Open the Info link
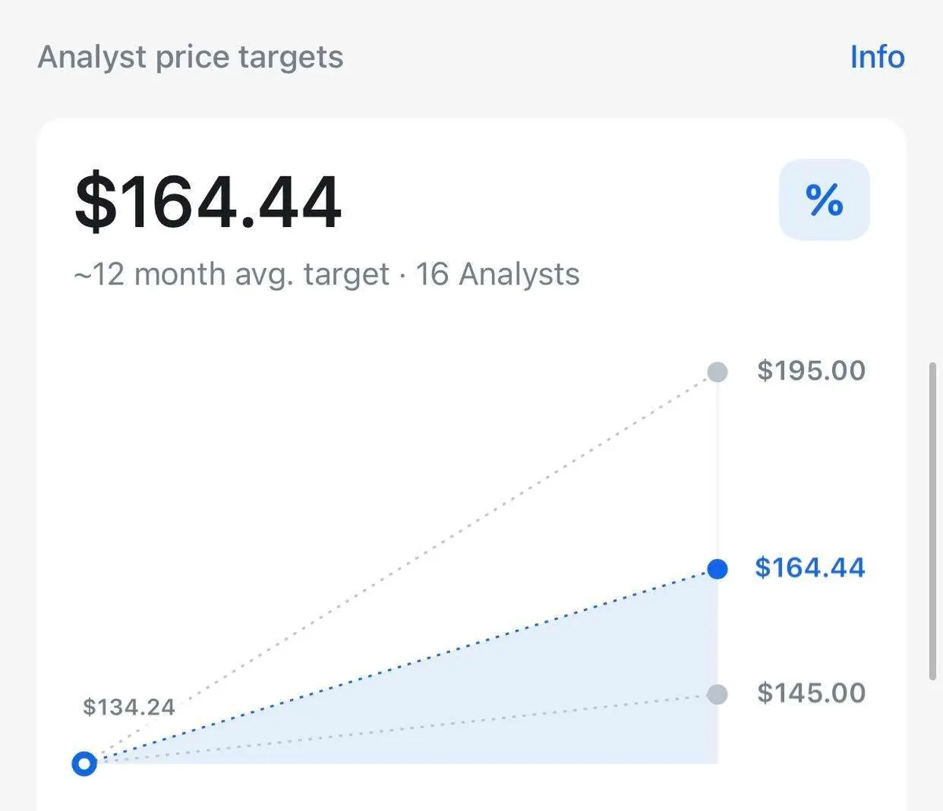Screen dimensions: 943x811 pyautogui.click(x=877, y=57)
